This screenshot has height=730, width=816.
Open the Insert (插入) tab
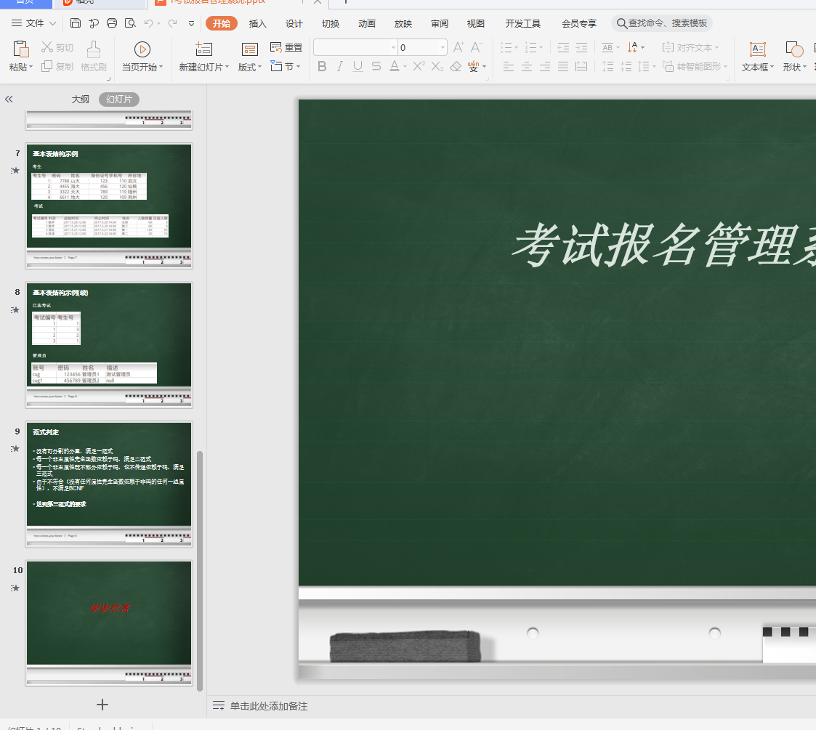click(258, 23)
